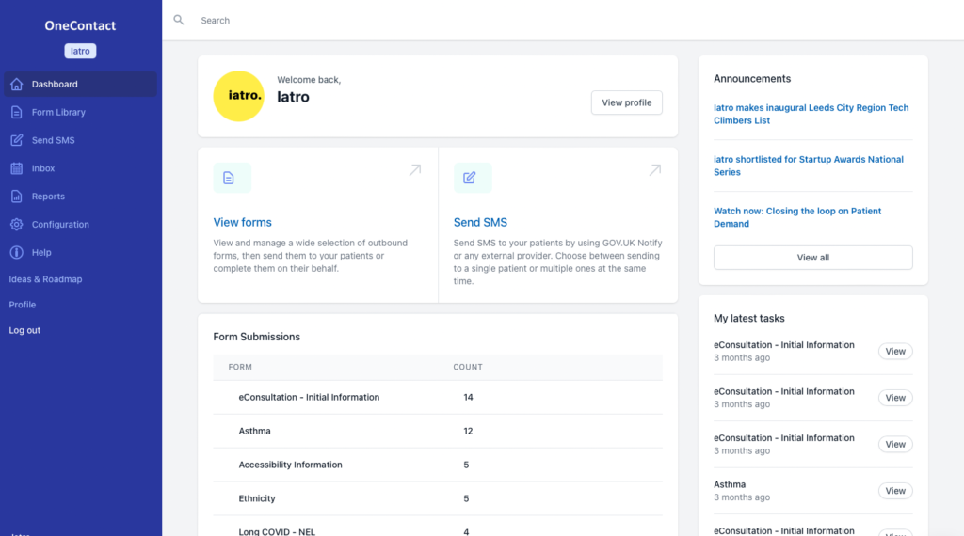Select the Long COVID - NEL row
Image resolution: width=964 pixels, height=536 pixels.
pyautogui.click(x=438, y=528)
